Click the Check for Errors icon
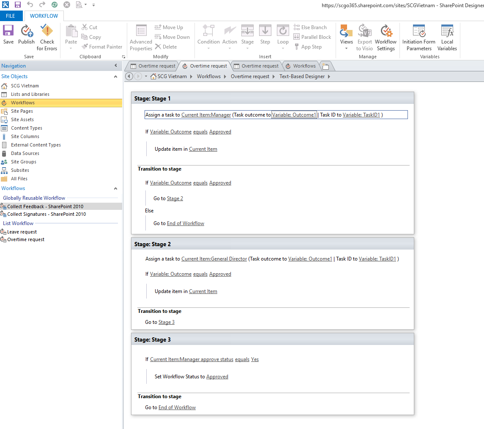Image resolution: width=484 pixels, height=429 pixels. pyautogui.click(x=47, y=31)
